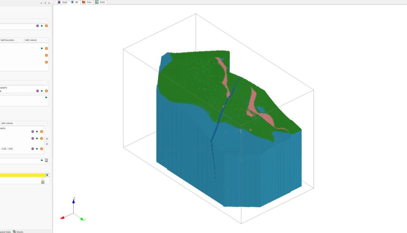Click the Z axis arrow on the orientation gizmo

73,200
